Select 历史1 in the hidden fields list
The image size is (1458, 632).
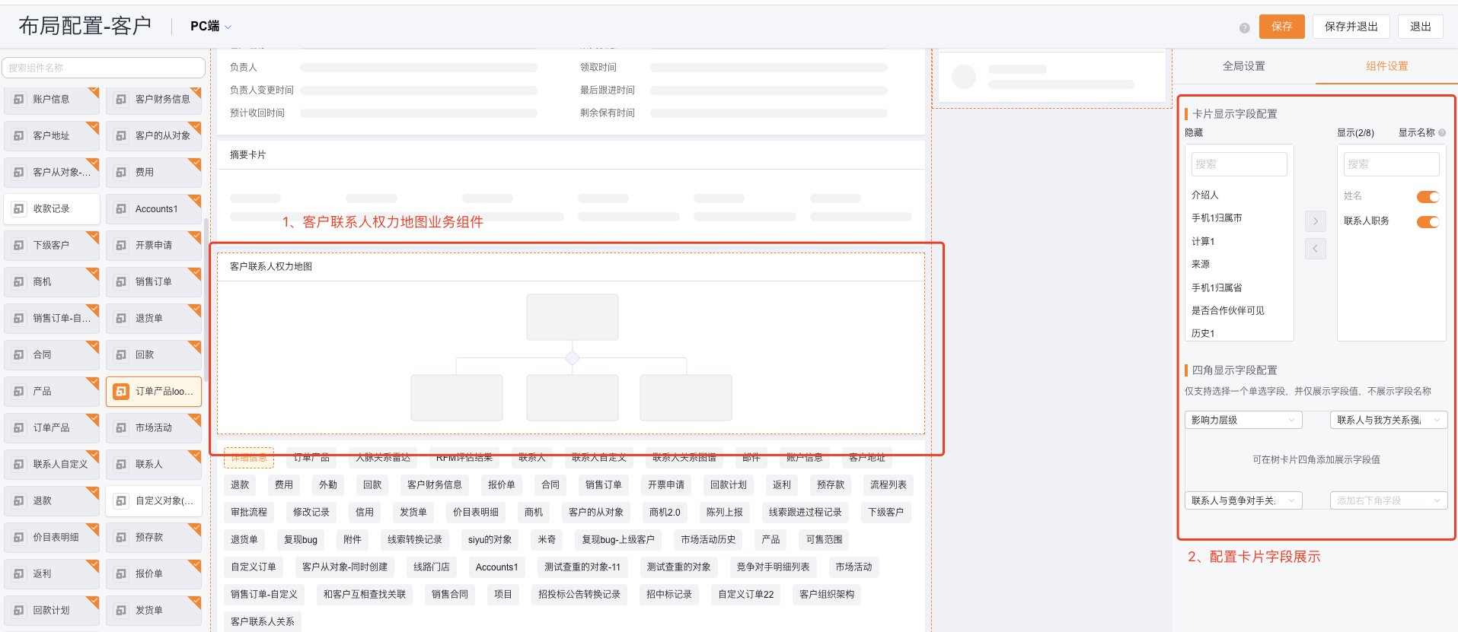[x=1203, y=334]
